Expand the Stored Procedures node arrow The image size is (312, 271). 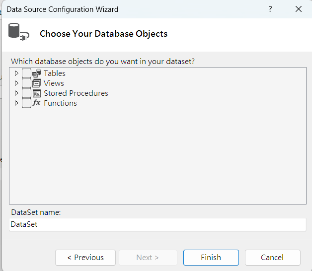coord(16,93)
